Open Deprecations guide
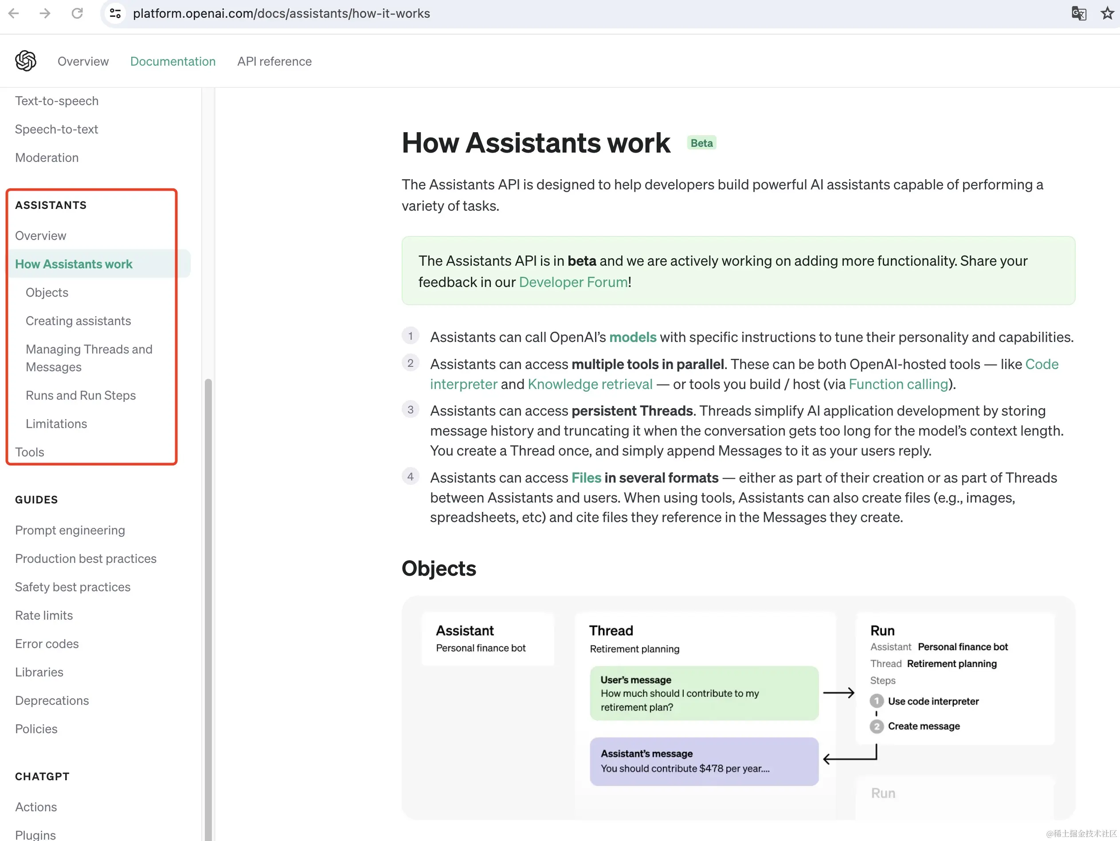This screenshot has width=1120, height=841. pyautogui.click(x=51, y=700)
